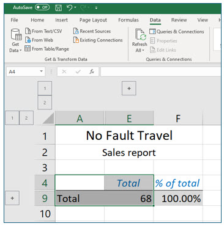Click the greyed Redo arrow icon
Viewport: 224px width, 226px height.
tap(83, 8)
